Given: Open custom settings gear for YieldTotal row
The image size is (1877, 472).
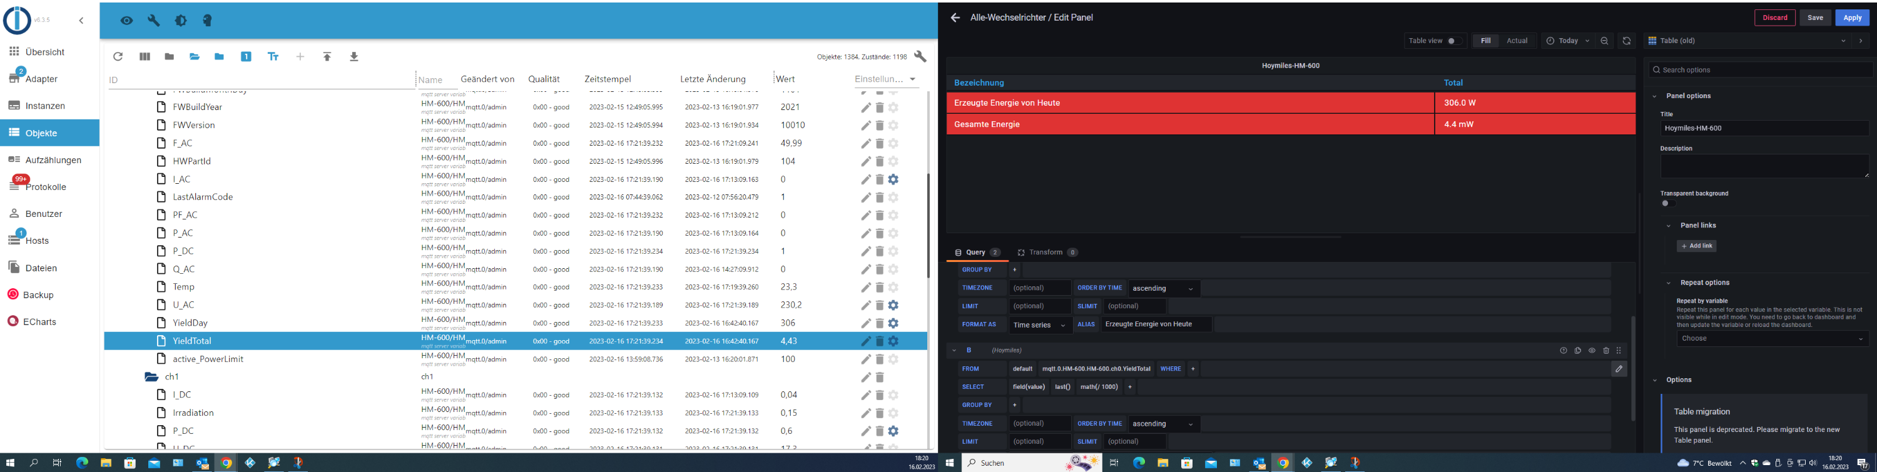Looking at the screenshot, I should coord(893,341).
